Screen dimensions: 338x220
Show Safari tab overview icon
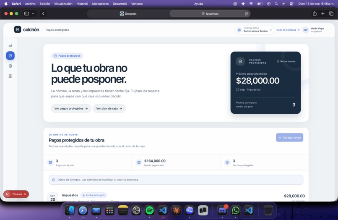(x=331, y=13)
